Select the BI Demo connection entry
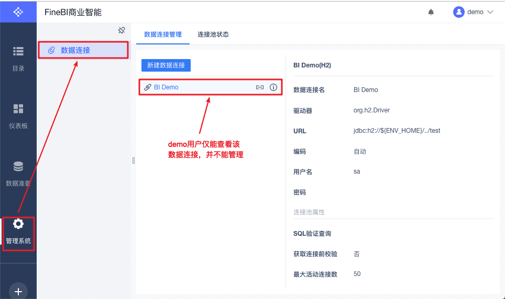Viewport: 505px width, 299px height. pos(211,87)
